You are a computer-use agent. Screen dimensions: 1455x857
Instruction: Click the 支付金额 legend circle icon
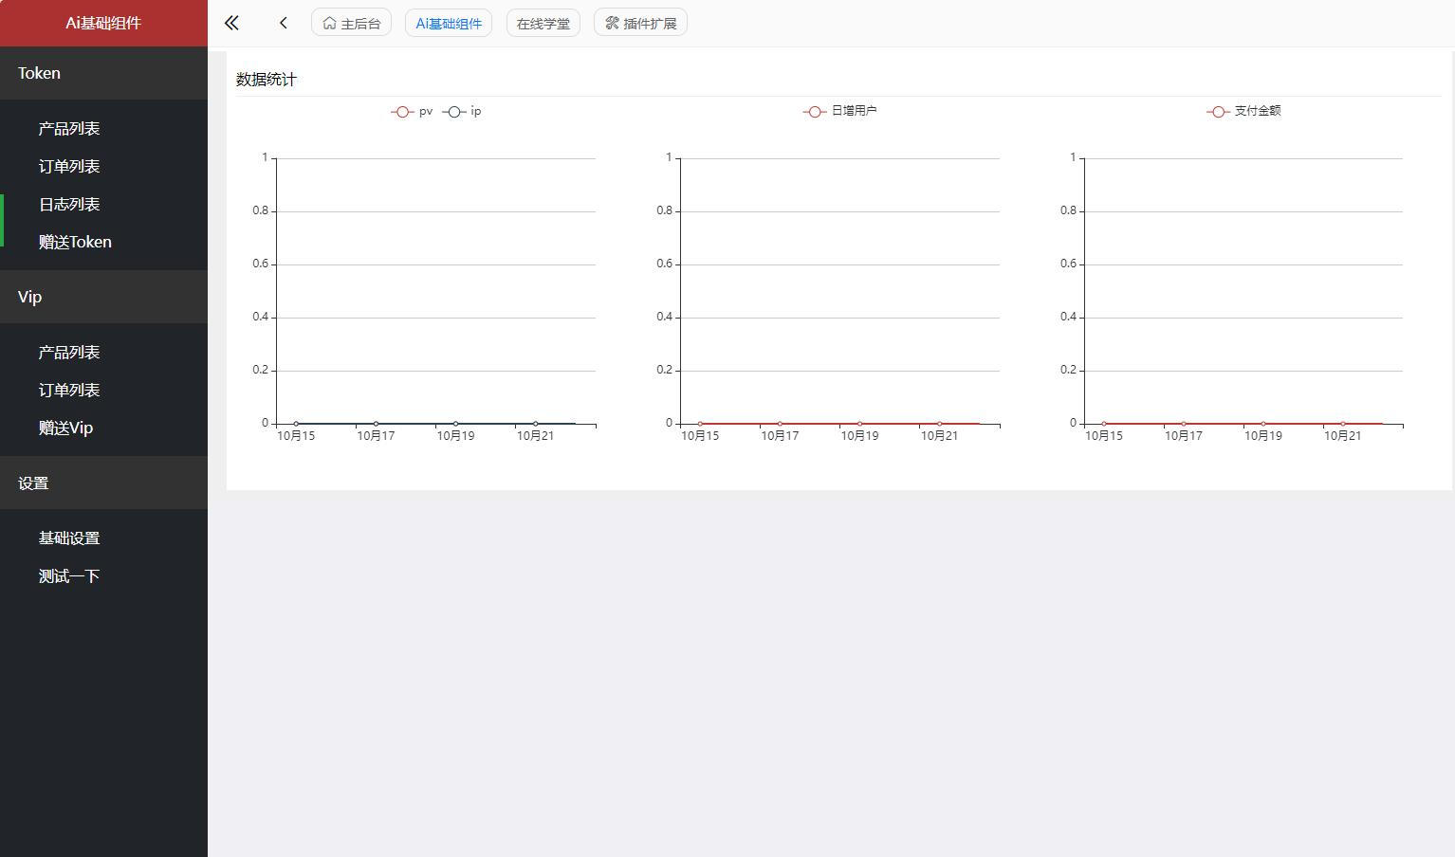1219,111
